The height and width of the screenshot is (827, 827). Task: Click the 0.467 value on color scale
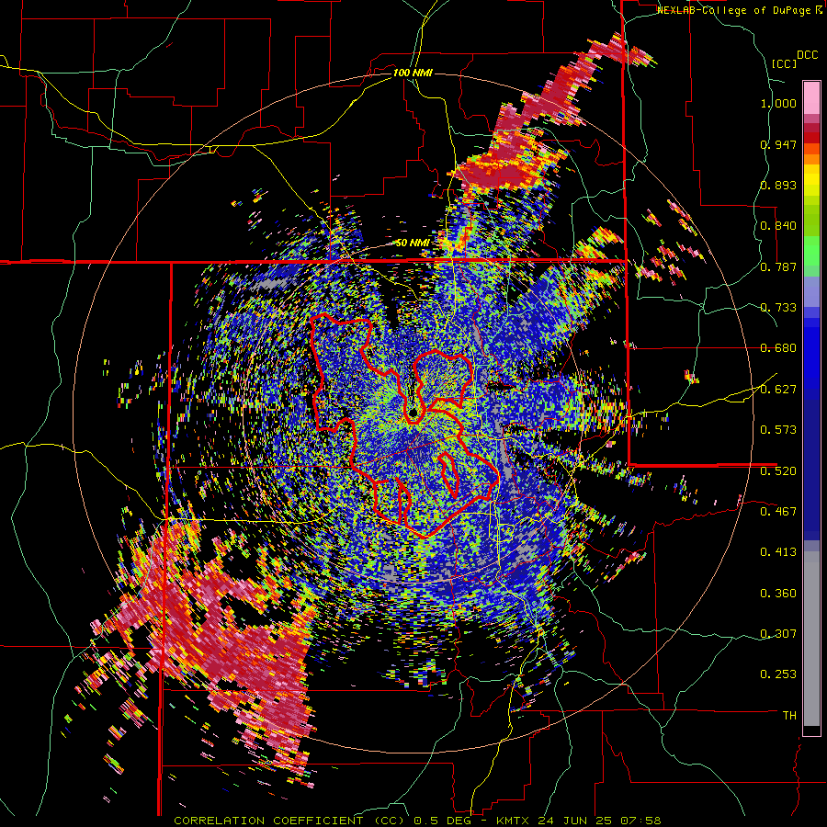point(778,512)
